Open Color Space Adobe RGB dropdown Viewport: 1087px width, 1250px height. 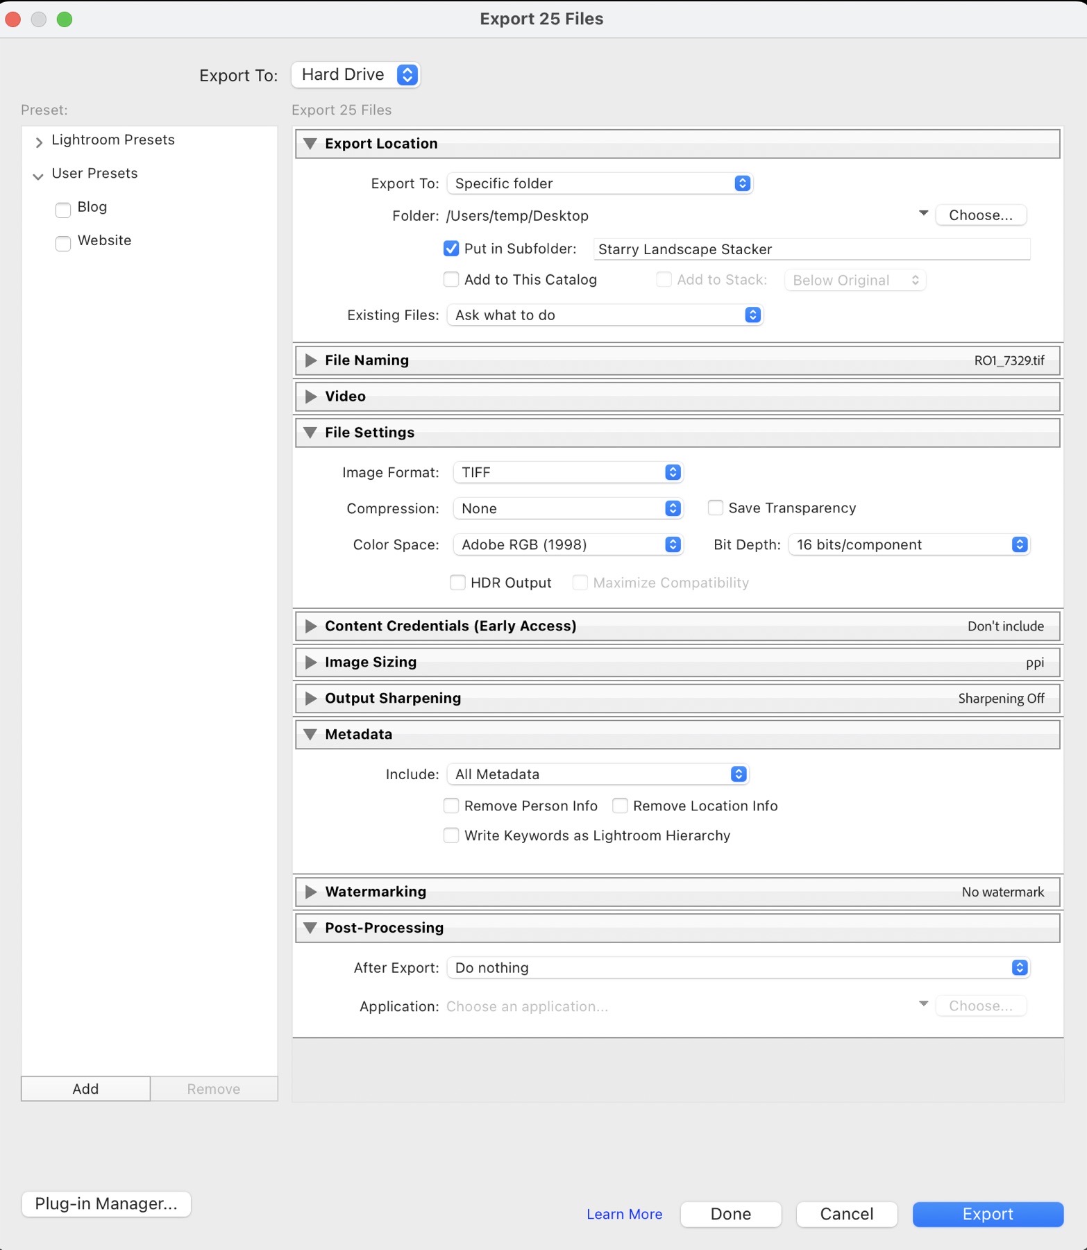tap(568, 544)
